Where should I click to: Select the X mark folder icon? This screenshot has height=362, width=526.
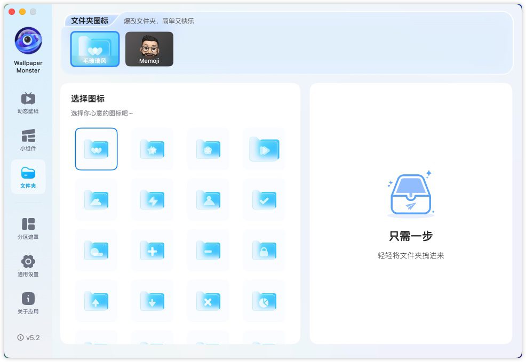tap(208, 301)
